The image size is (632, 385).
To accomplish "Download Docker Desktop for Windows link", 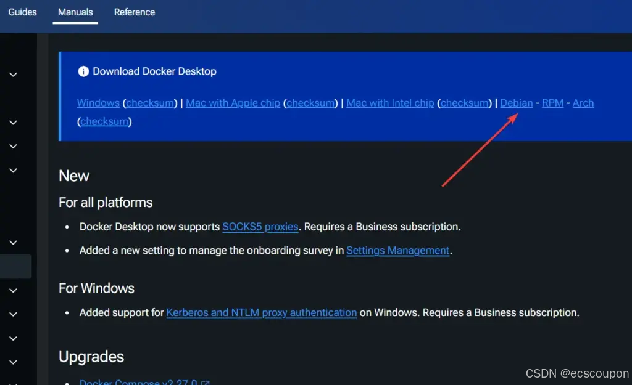I will click(x=98, y=103).
